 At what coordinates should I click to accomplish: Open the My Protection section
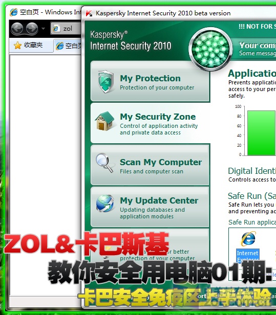click(150, 81)
